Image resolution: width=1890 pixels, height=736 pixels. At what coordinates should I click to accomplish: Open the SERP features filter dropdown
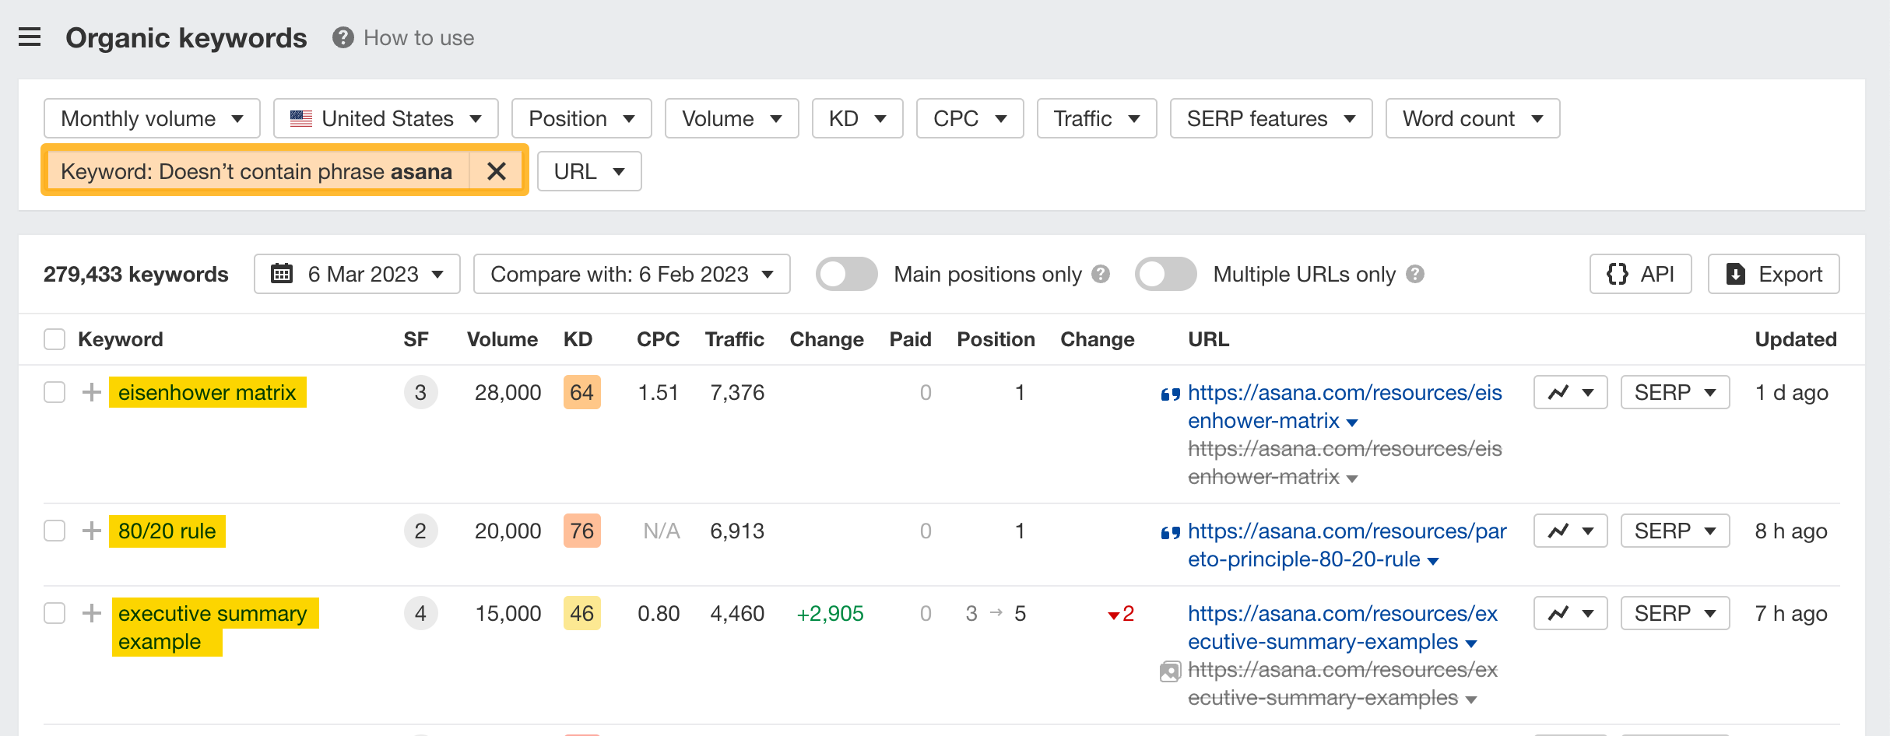(x=1271, y=118)
